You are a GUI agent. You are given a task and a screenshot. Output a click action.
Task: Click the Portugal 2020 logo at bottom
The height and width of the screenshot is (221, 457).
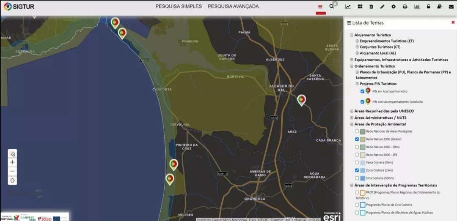click(44, 218)
